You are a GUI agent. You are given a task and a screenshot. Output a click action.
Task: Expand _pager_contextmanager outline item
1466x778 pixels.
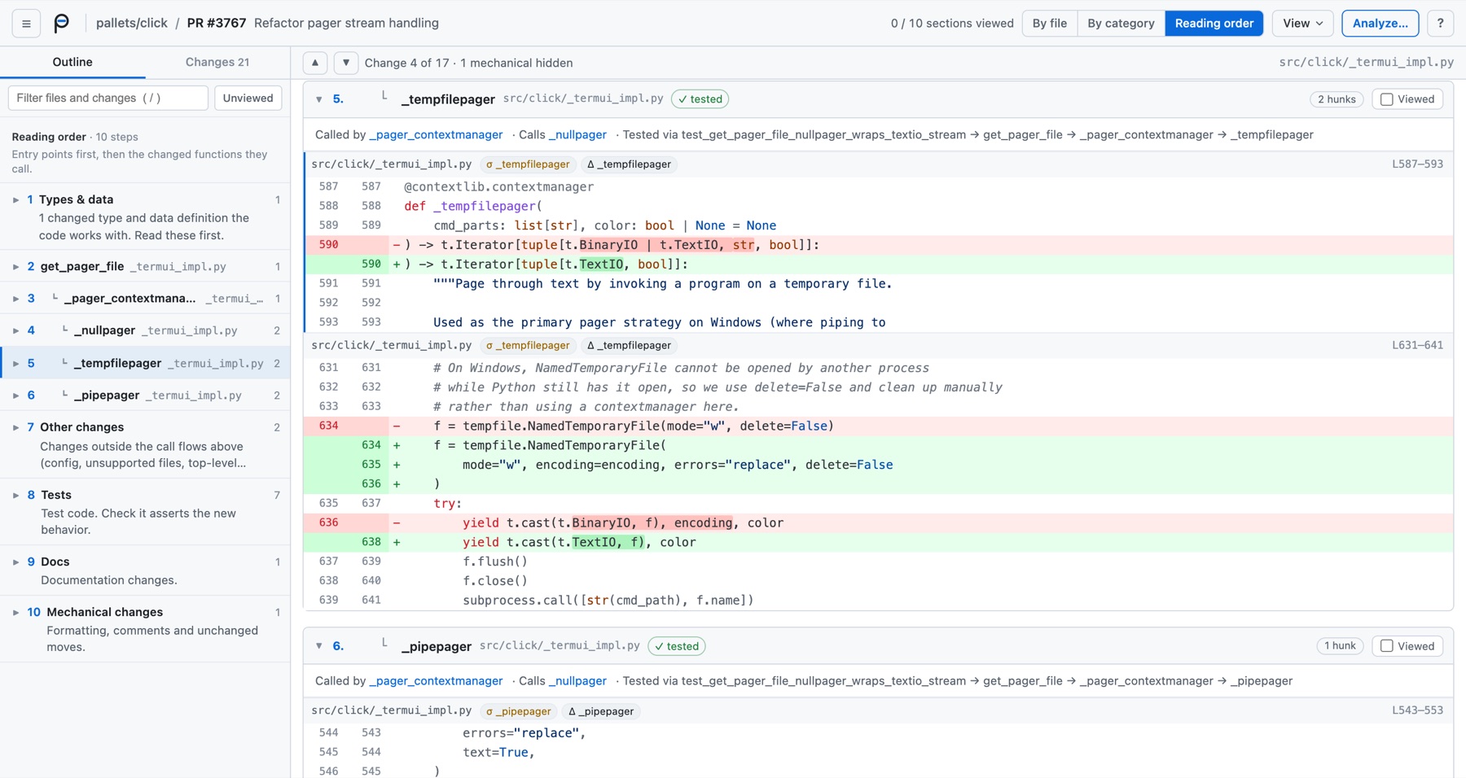(15, 299)
